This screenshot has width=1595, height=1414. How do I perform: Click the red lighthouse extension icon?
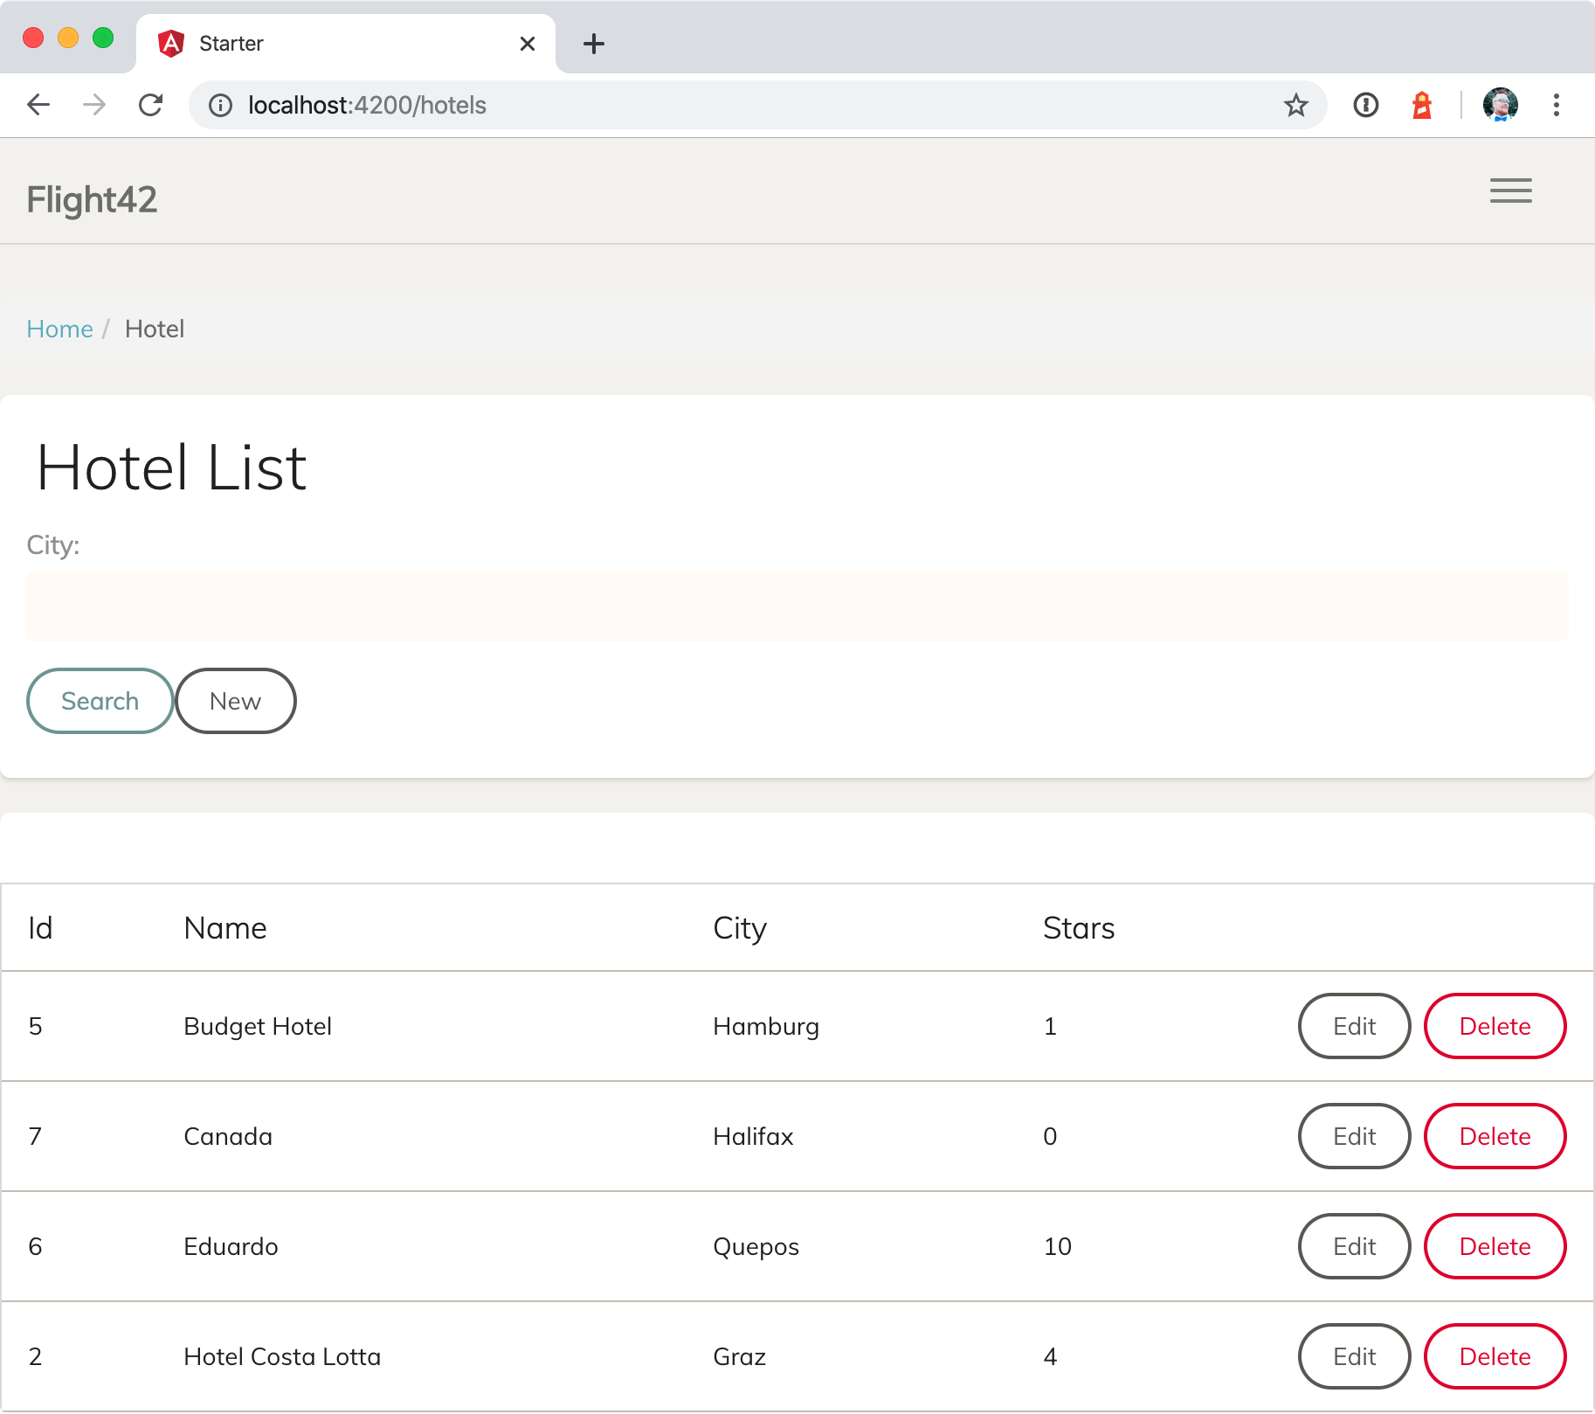tap(1422, 106)
